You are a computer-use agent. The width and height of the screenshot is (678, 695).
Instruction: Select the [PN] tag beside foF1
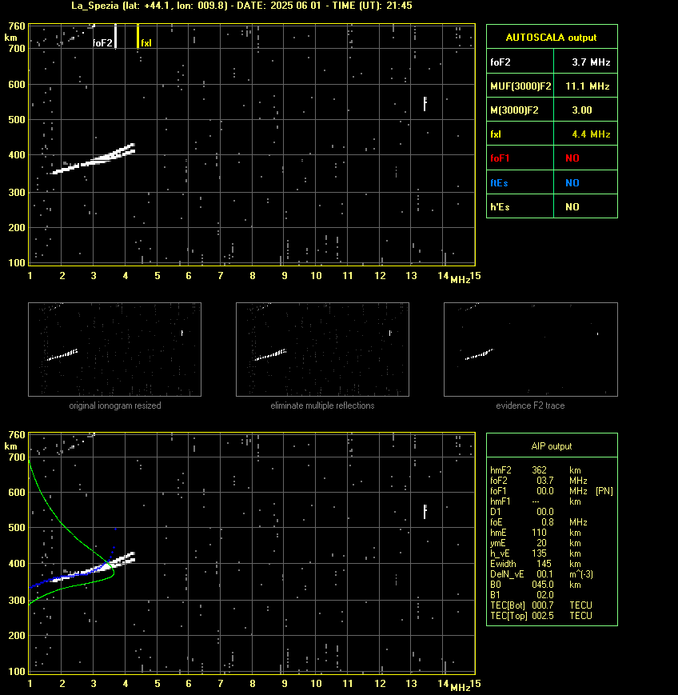pos(604,491)
